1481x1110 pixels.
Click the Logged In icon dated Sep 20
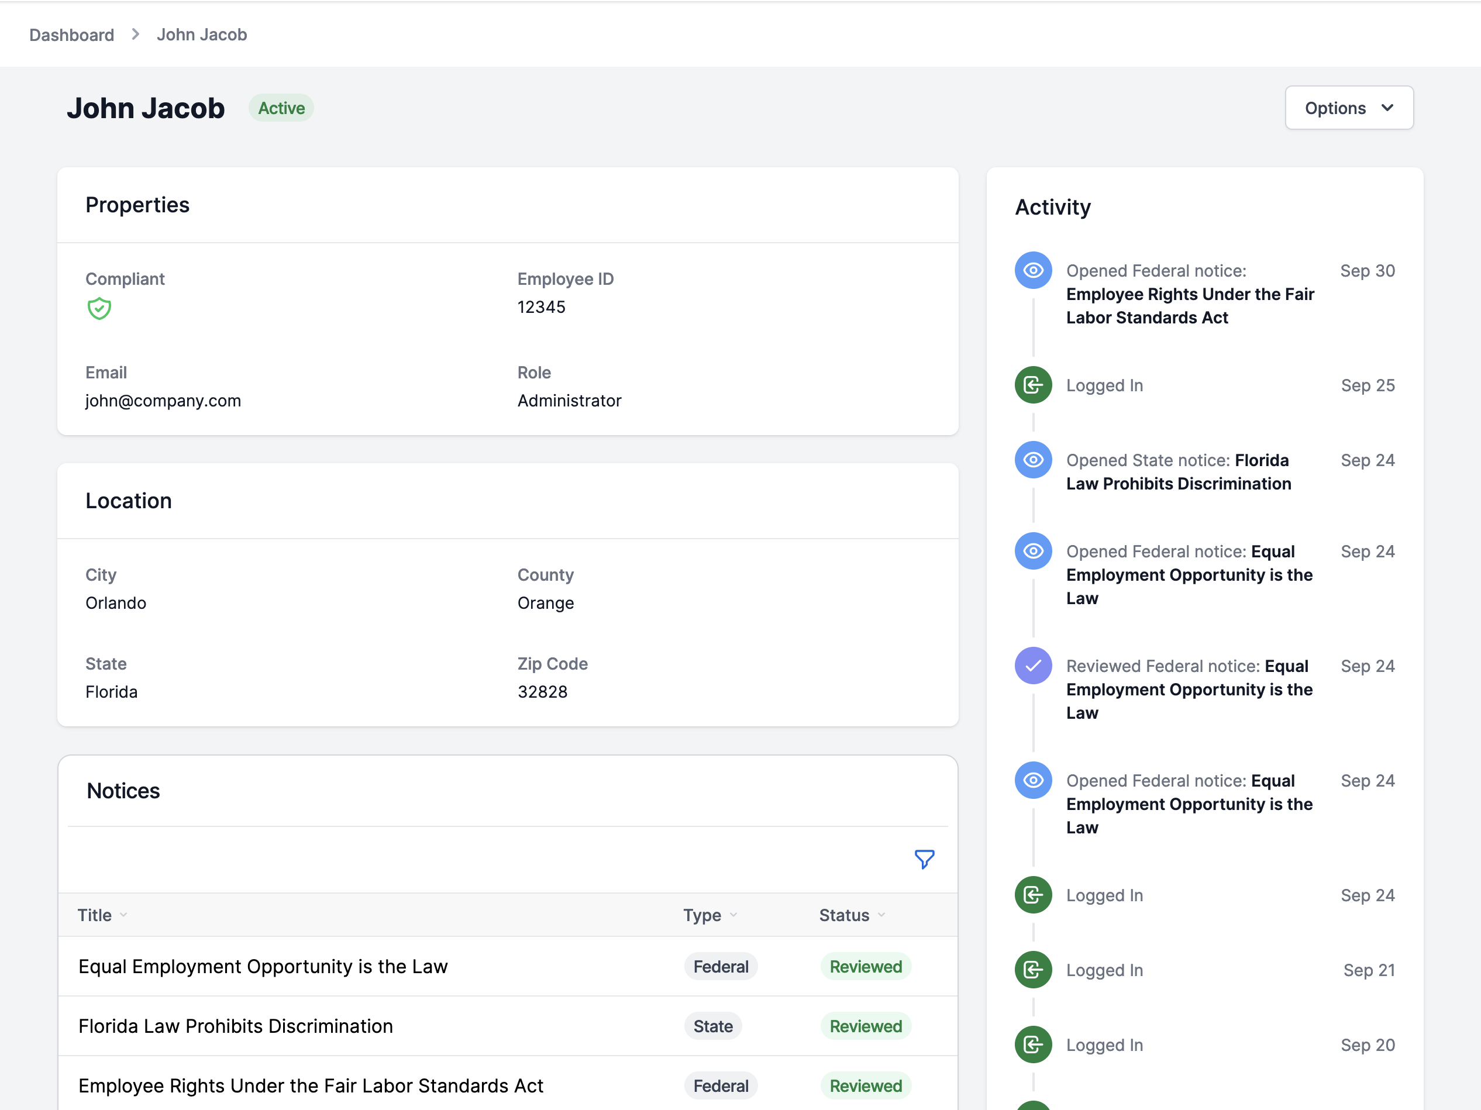click(x=1033, y=1044)
